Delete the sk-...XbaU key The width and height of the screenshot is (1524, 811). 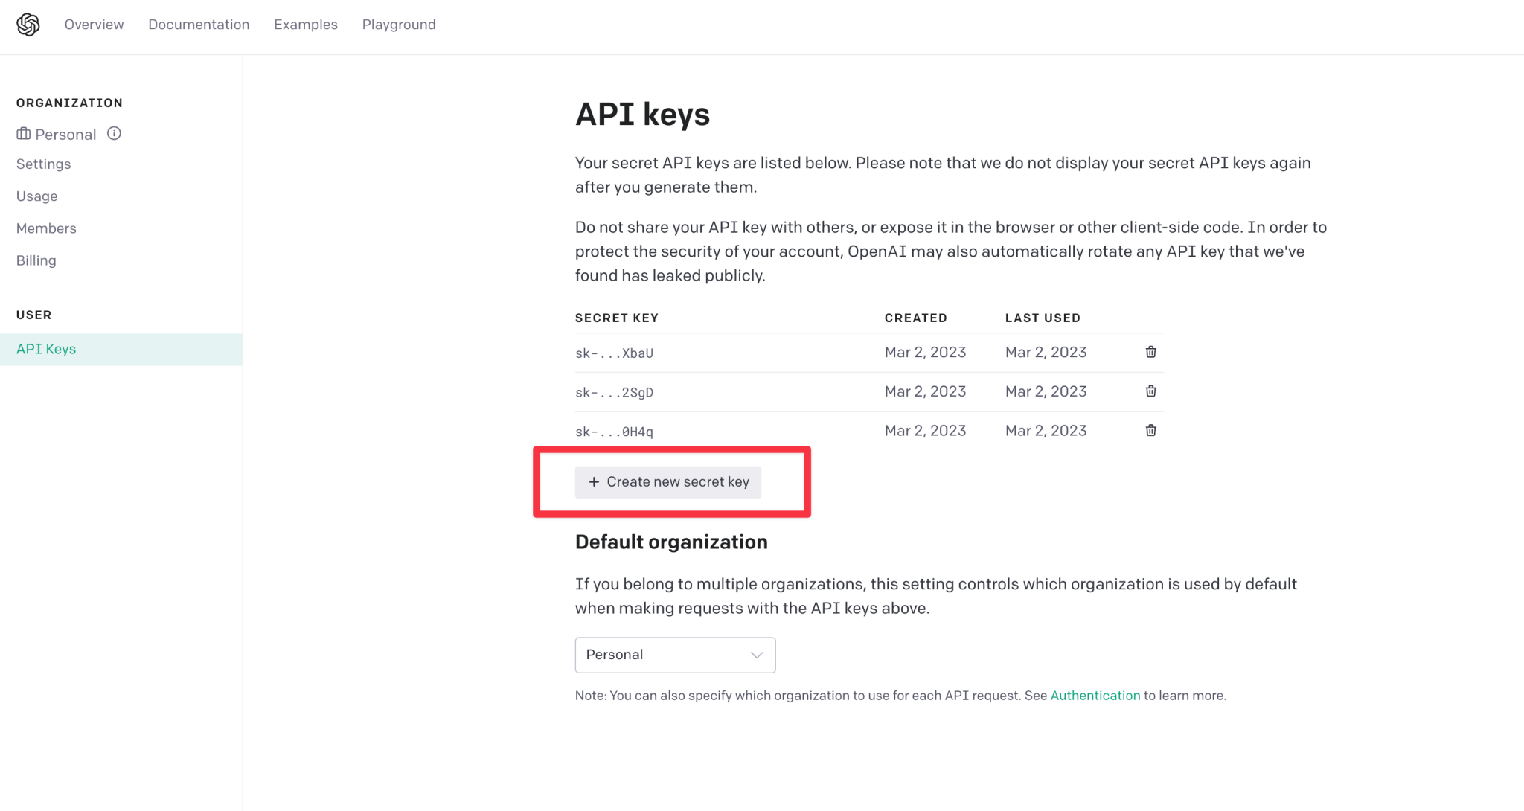[x=1150, y=352]
